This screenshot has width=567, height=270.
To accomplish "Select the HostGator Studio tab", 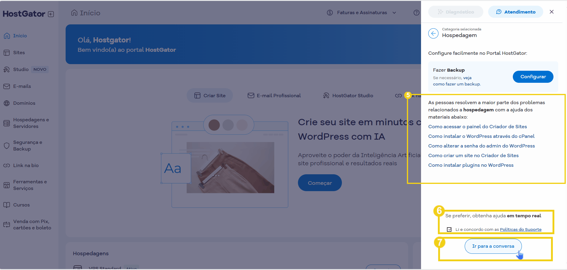I will click(348, 95).
